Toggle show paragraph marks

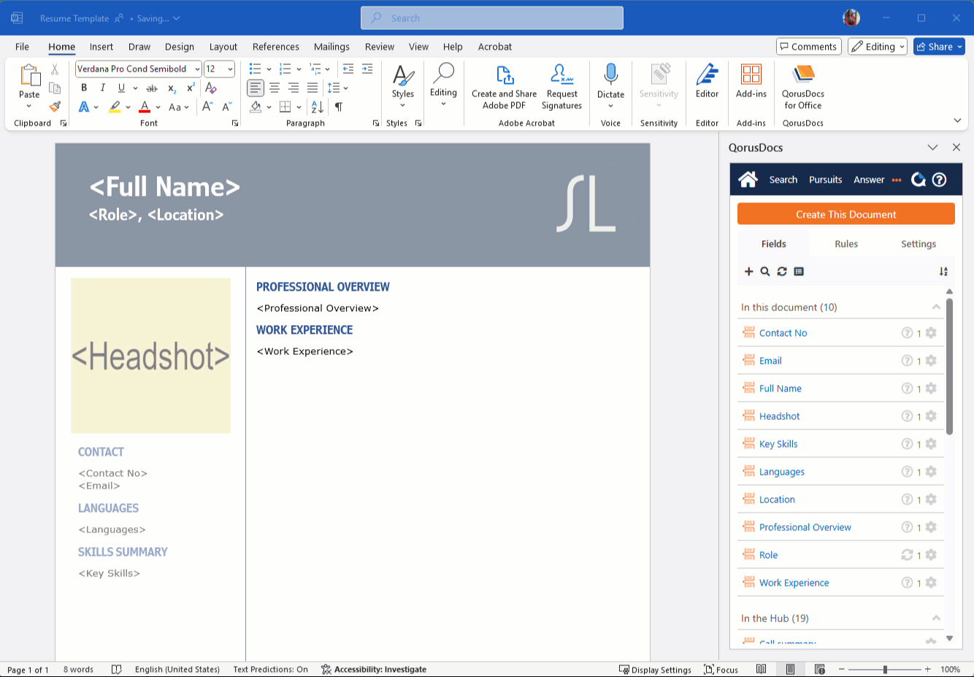click(x=339, y=107)
